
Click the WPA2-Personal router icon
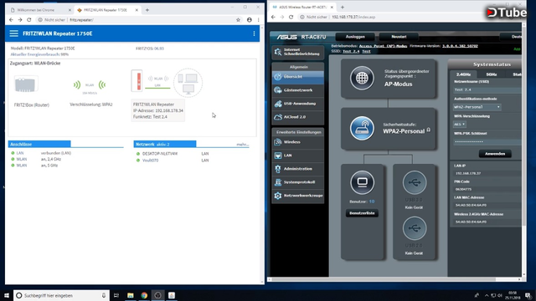pos(362,128)
